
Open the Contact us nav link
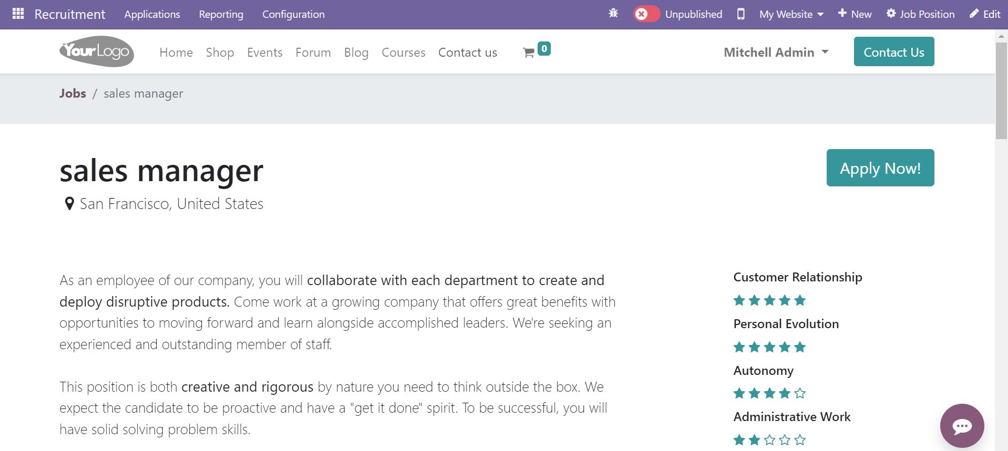click(x=468, y=53)
